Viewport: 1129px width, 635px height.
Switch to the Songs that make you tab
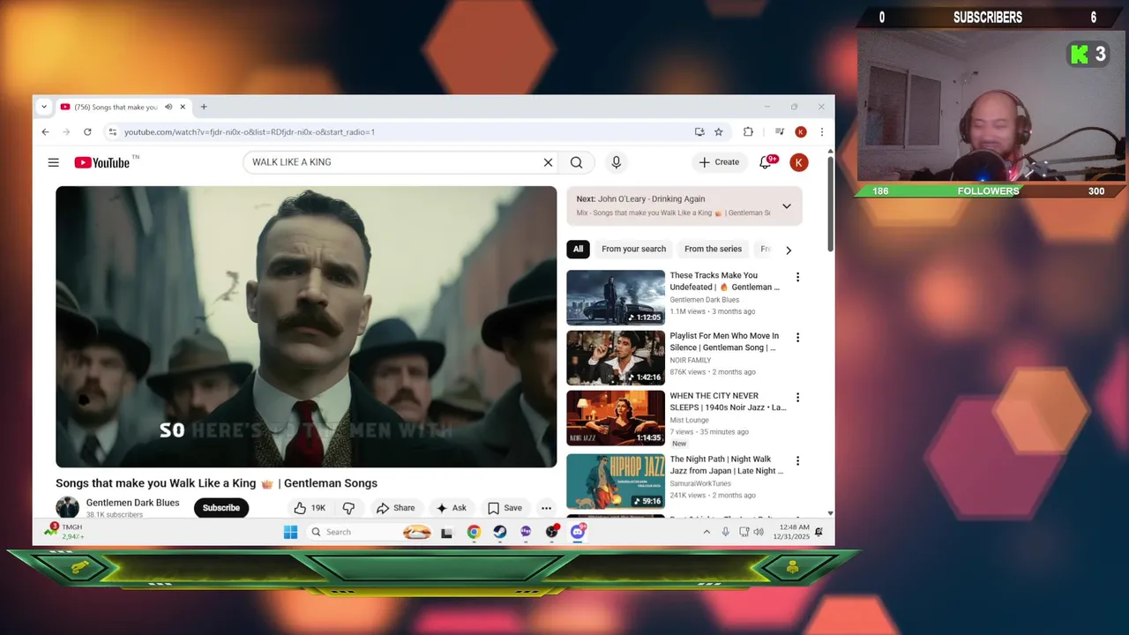coord(115,107)
